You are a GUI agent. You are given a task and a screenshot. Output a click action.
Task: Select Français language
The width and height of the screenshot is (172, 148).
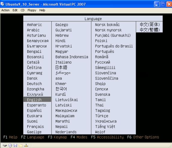tap(35, 127)
